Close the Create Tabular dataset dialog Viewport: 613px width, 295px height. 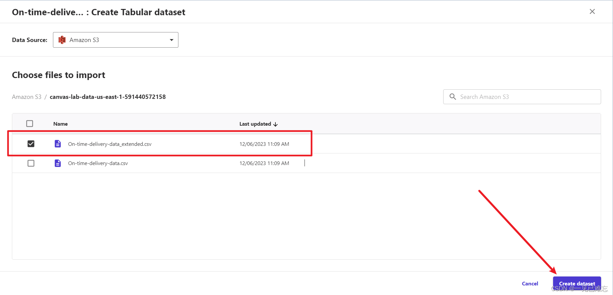coord(592,12)
